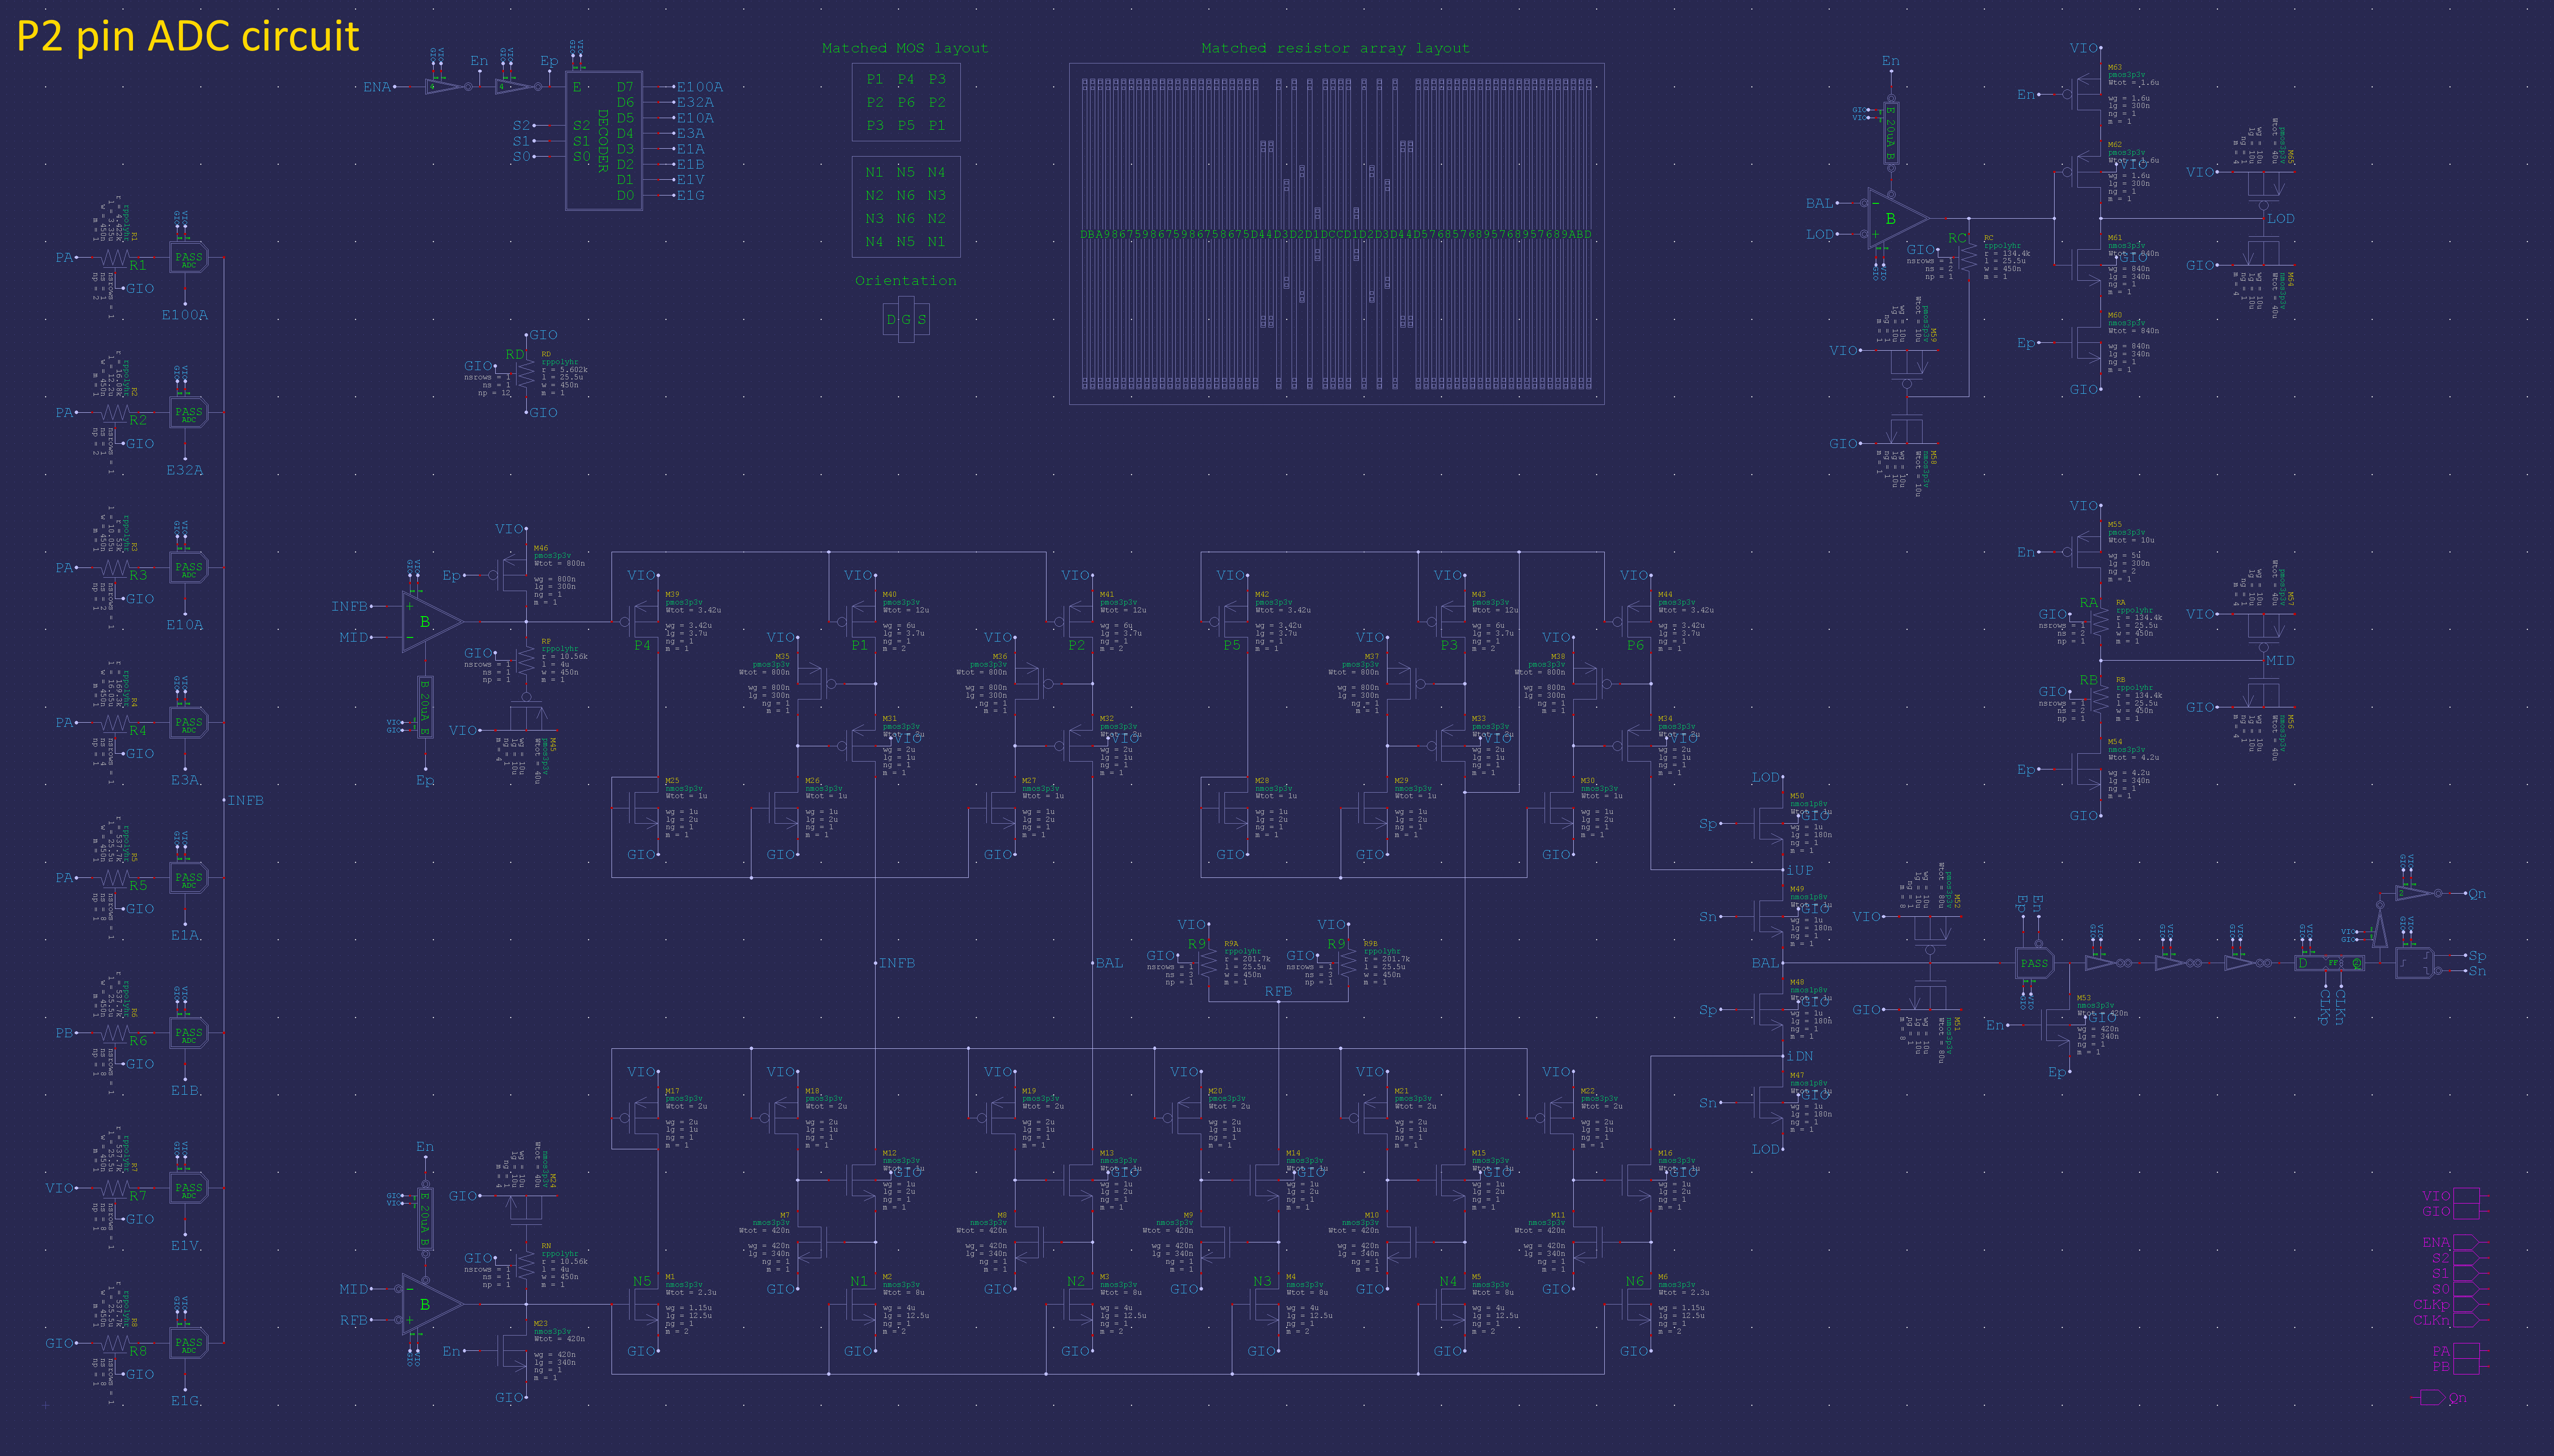This screenshot has height=1456, width=2554.
Task: Click the block driving Sp and Sn
Action: click(x=2414, y=963)
